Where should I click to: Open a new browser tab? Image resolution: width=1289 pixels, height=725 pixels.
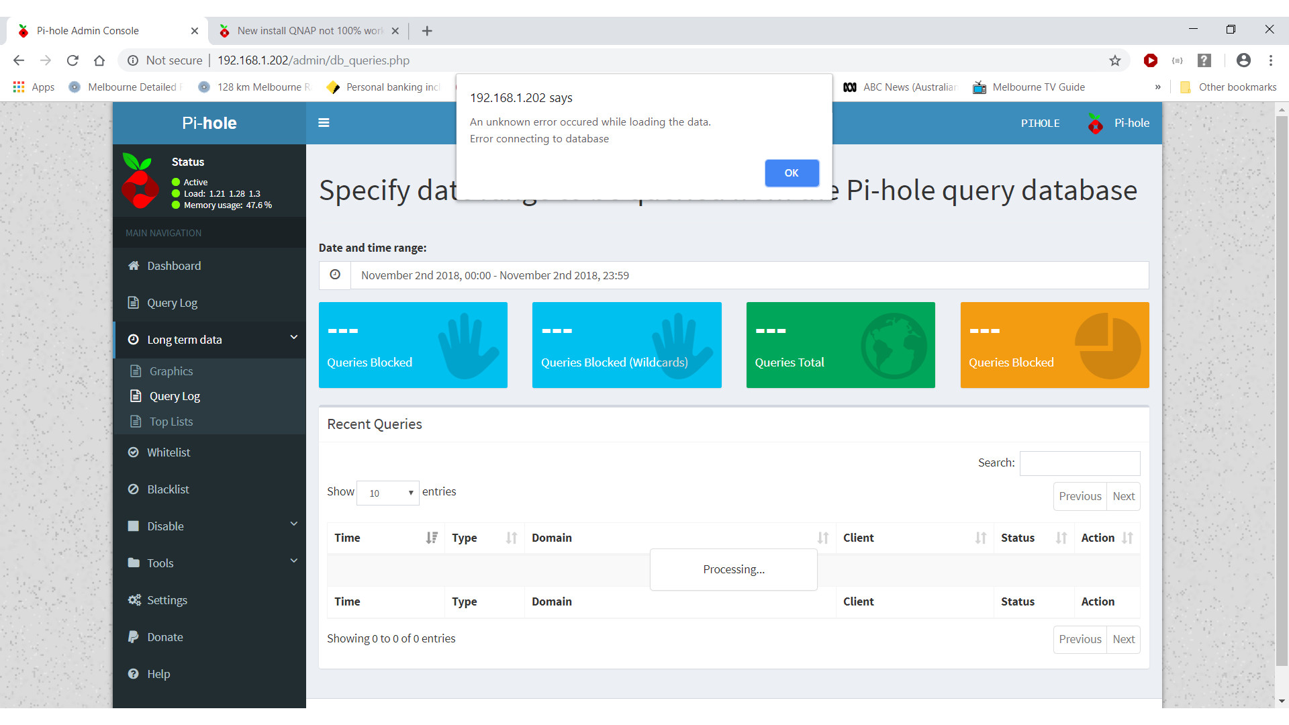427,31
